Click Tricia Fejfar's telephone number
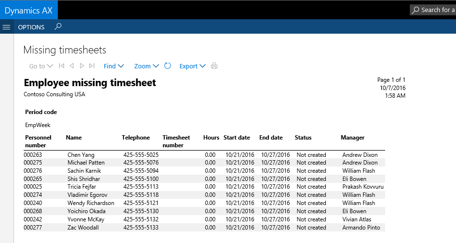This screenshot has width=456, height=243. click(141, 187)
